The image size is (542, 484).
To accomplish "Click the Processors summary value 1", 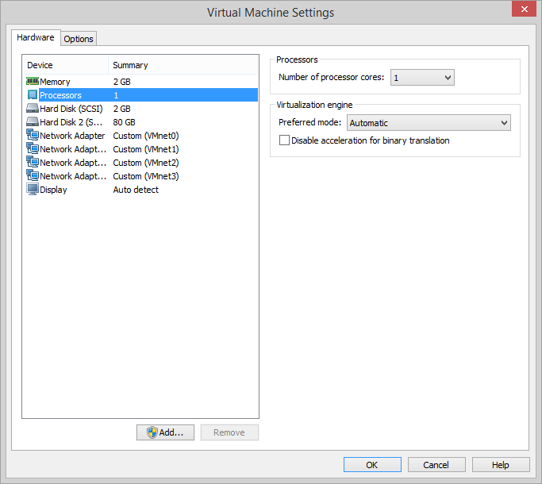I will pyautogui.click(x=116, y=95).
